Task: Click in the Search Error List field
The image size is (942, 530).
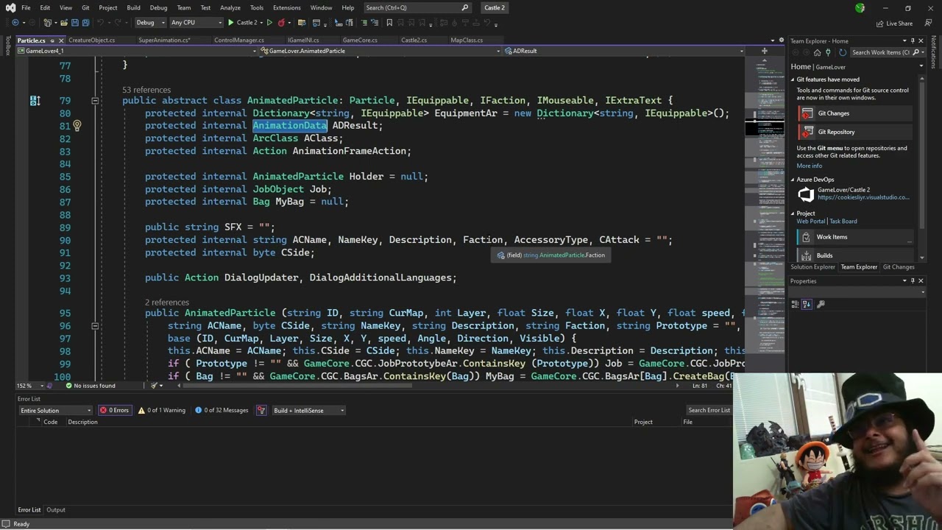Action: [709, 410]
